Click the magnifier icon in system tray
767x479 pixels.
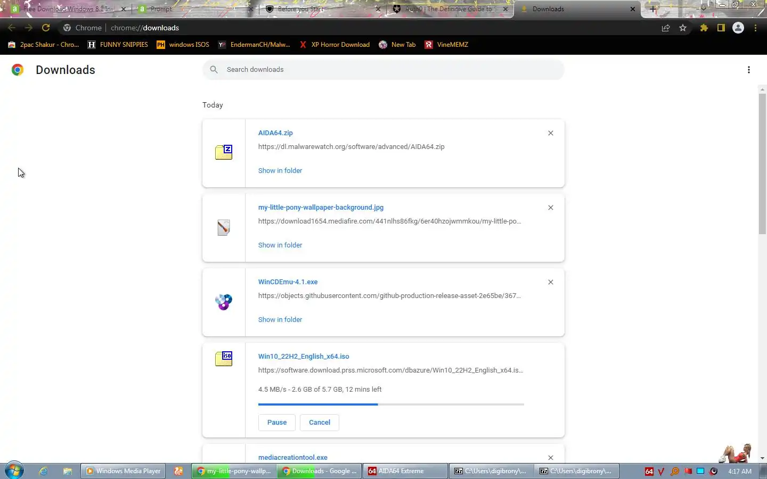675,472
